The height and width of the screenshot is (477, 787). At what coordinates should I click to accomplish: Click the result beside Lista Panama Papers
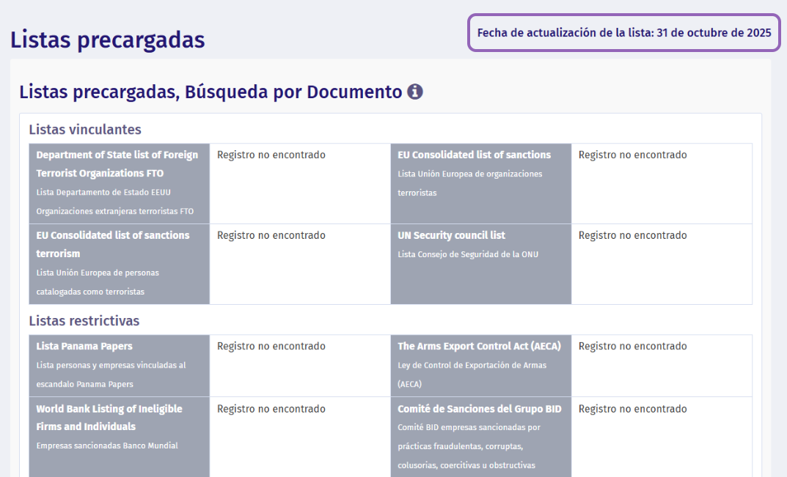[x=271, y=346]
